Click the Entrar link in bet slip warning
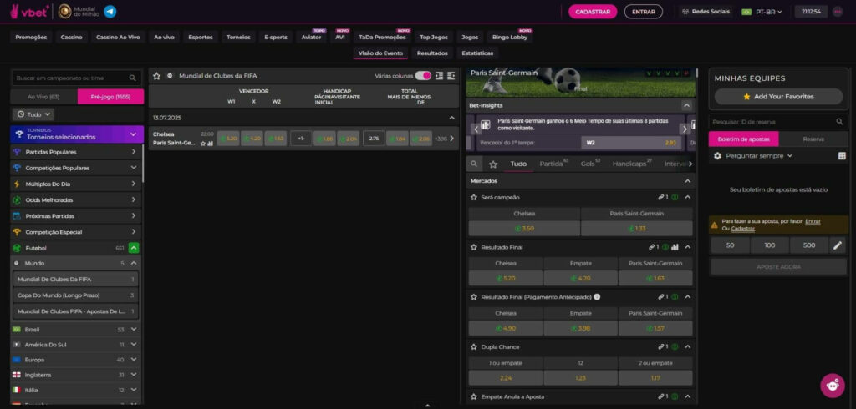The image size is (856, 409). pyautogui.click(x=813, y=221)
